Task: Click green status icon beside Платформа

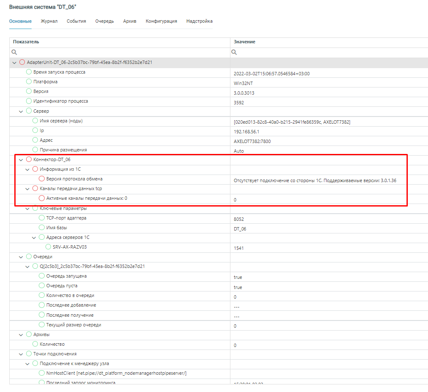Action: (29, 82)
